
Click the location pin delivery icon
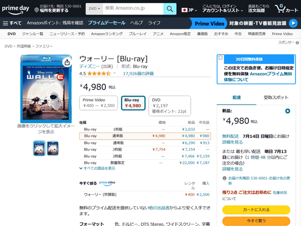click(x=37, y=10)
